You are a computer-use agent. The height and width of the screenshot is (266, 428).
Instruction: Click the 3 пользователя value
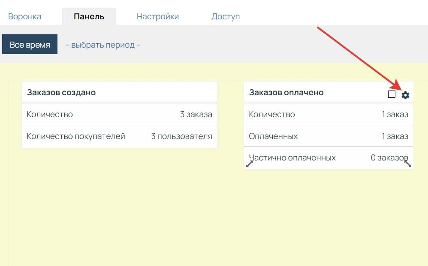click(181, 136)
